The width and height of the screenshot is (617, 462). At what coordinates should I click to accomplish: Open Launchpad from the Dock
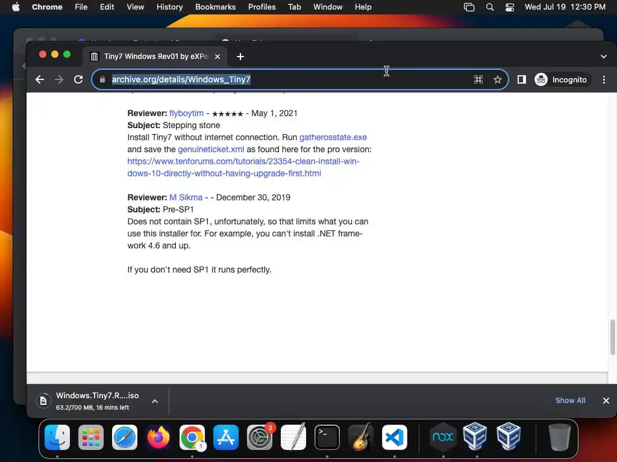(x=91, y=437)
